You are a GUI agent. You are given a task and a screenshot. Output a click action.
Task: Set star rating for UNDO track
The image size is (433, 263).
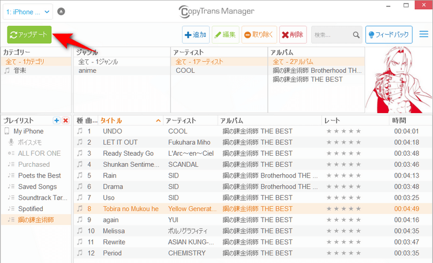pyautogui.click(x=344, y=131)
